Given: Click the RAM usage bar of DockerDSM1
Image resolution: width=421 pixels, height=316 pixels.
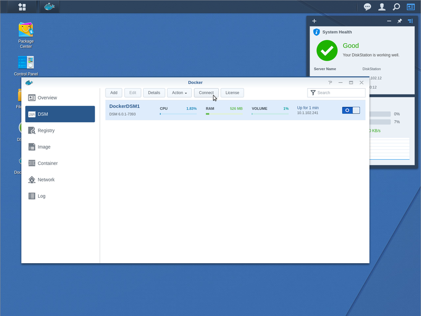Looking at the screenshot, I should point(224,114).
